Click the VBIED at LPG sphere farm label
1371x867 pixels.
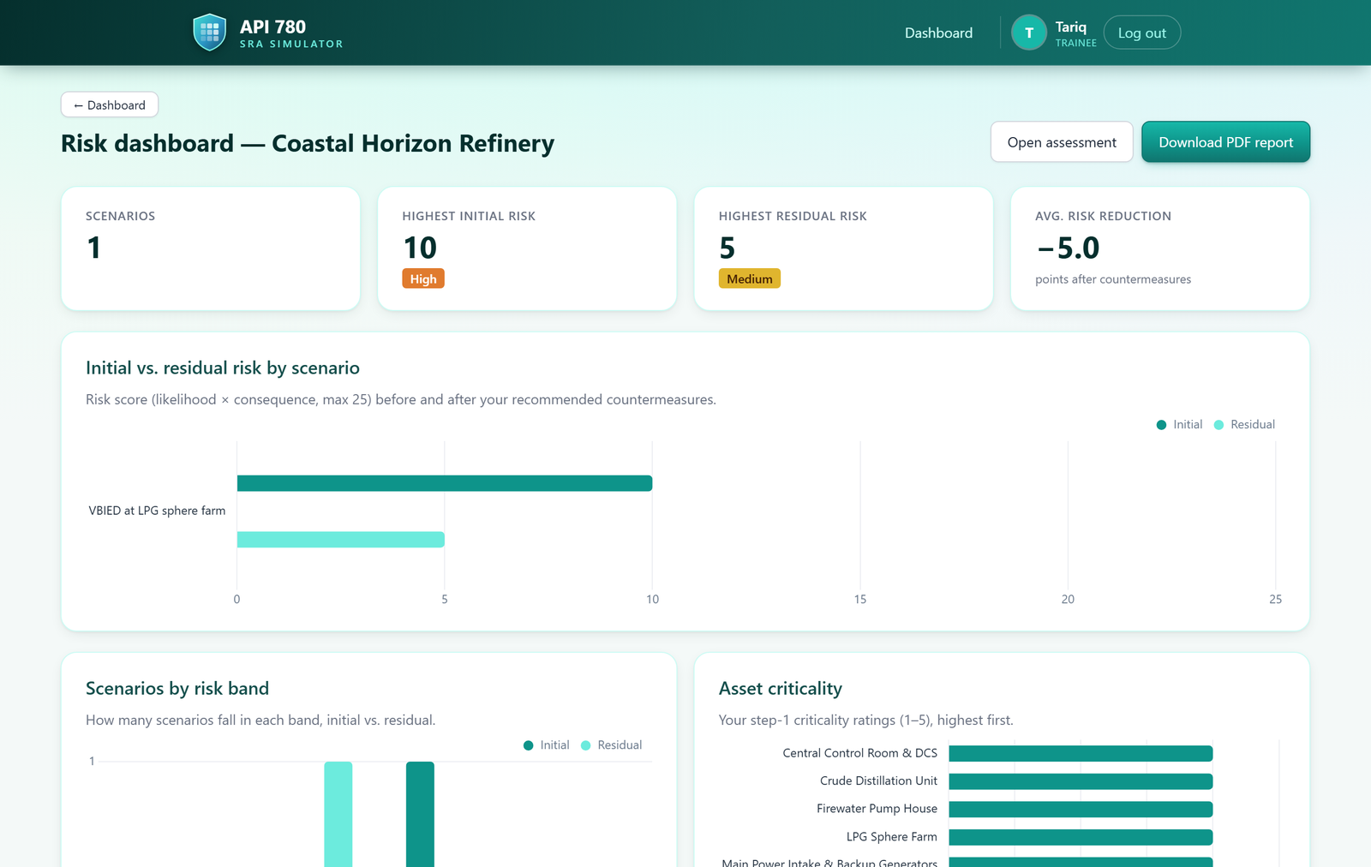157,511
